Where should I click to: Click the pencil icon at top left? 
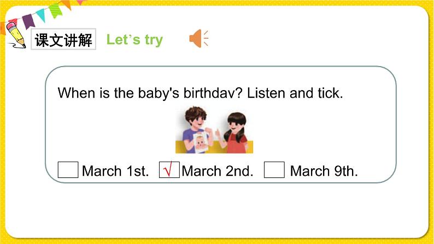[16, 36]
